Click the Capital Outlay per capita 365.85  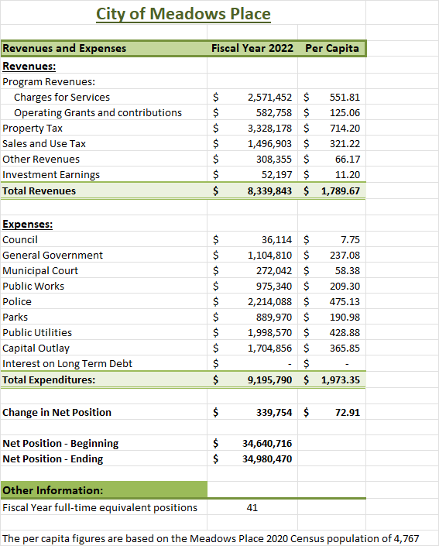point(345,349)
